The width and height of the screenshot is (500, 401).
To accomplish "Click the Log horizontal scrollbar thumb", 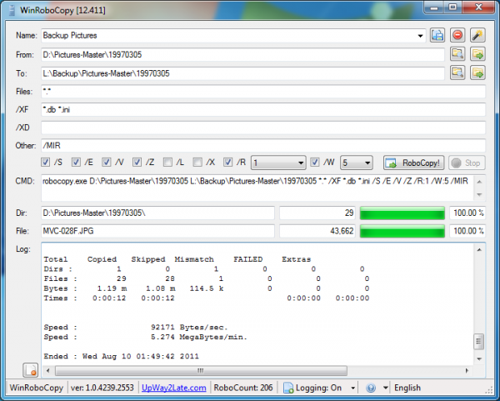I will coord(201,371).
